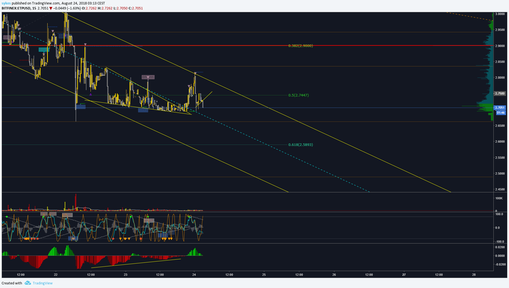Click the 01:46 bar countdown tag
The height and width of the screenshot is (288, 509).
point(500,113)
